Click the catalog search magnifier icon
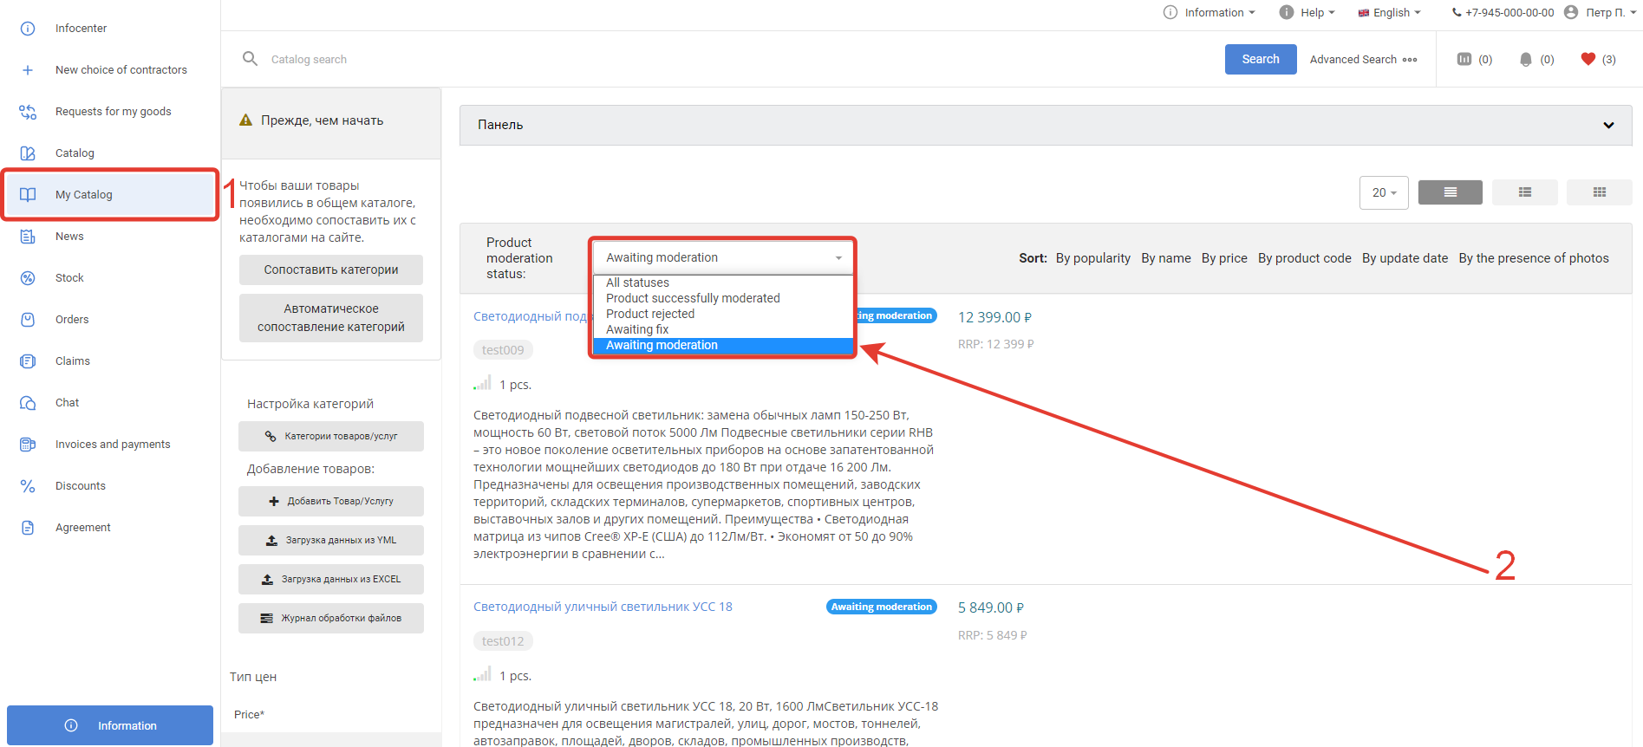This screenshot has width=1643, height=747. pos(250,59)
